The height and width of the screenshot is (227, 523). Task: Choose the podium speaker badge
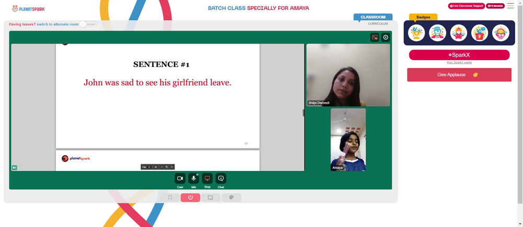coord(480,33)
